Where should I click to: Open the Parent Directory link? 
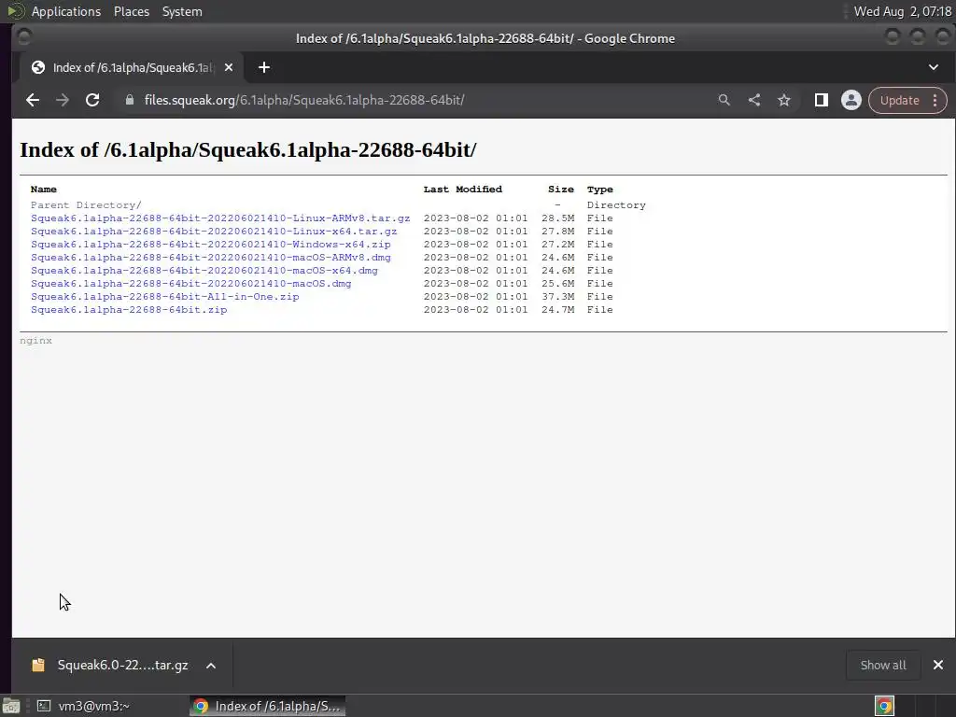click(x=86, y=204)
